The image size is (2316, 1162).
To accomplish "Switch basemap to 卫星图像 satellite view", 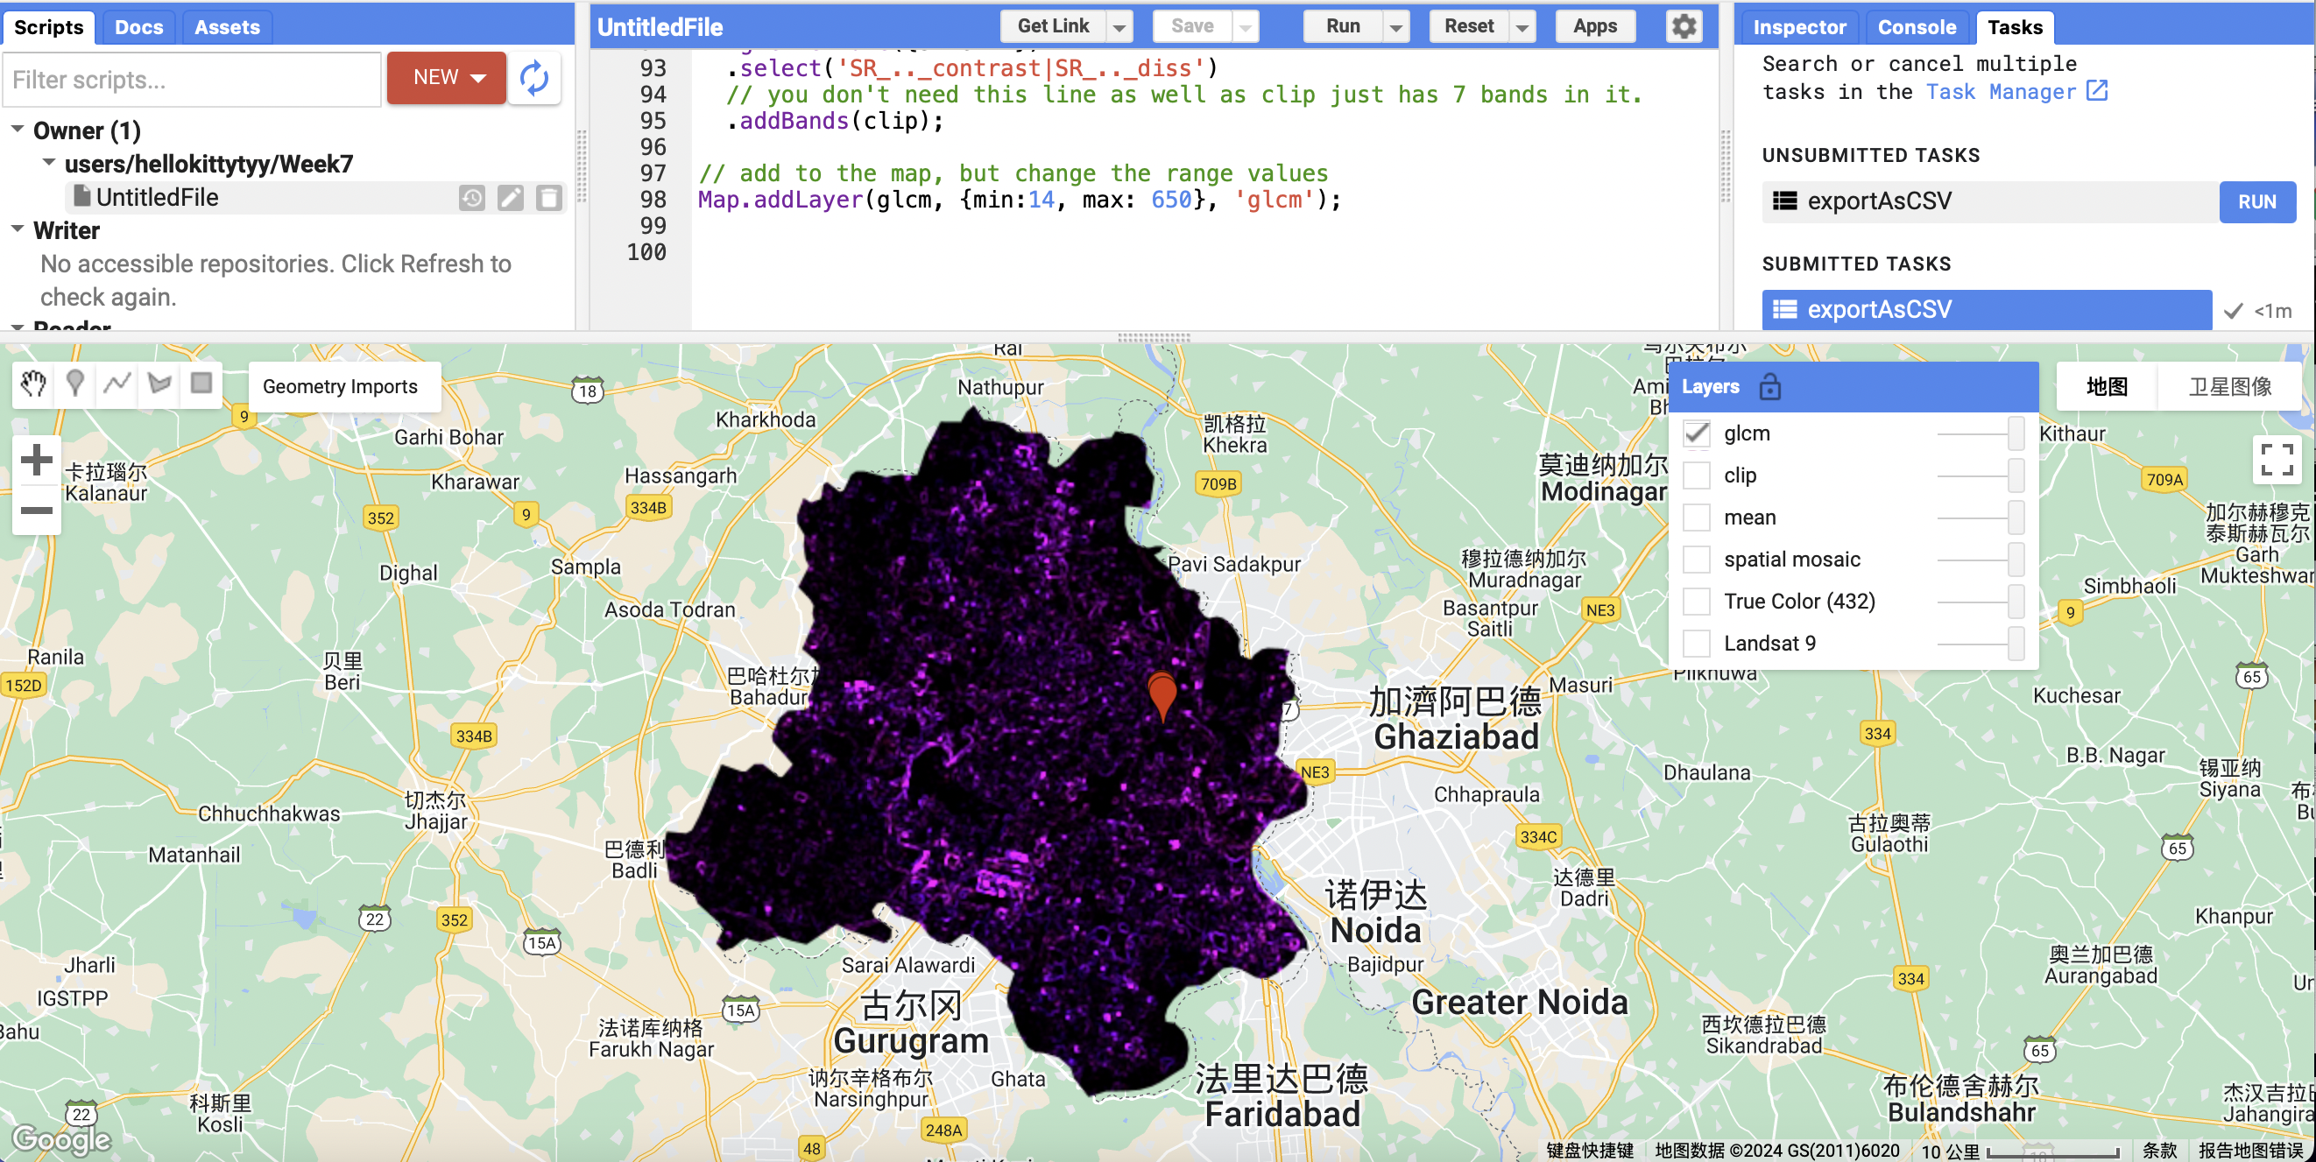I will [x=2229, y=386].
